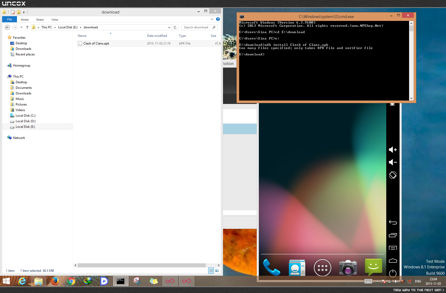
Task: Open the address bar history dropdown
Action: [x=169, y=27]
